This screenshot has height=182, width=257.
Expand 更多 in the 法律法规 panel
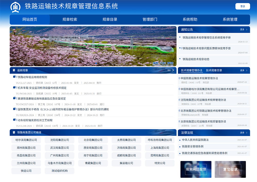242,133
